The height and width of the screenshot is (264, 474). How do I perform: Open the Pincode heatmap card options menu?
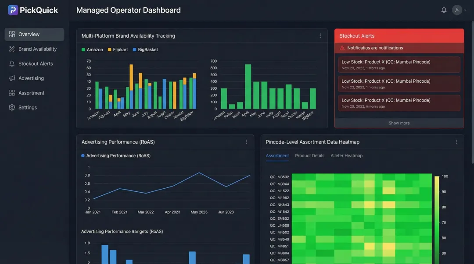[456, 142]
